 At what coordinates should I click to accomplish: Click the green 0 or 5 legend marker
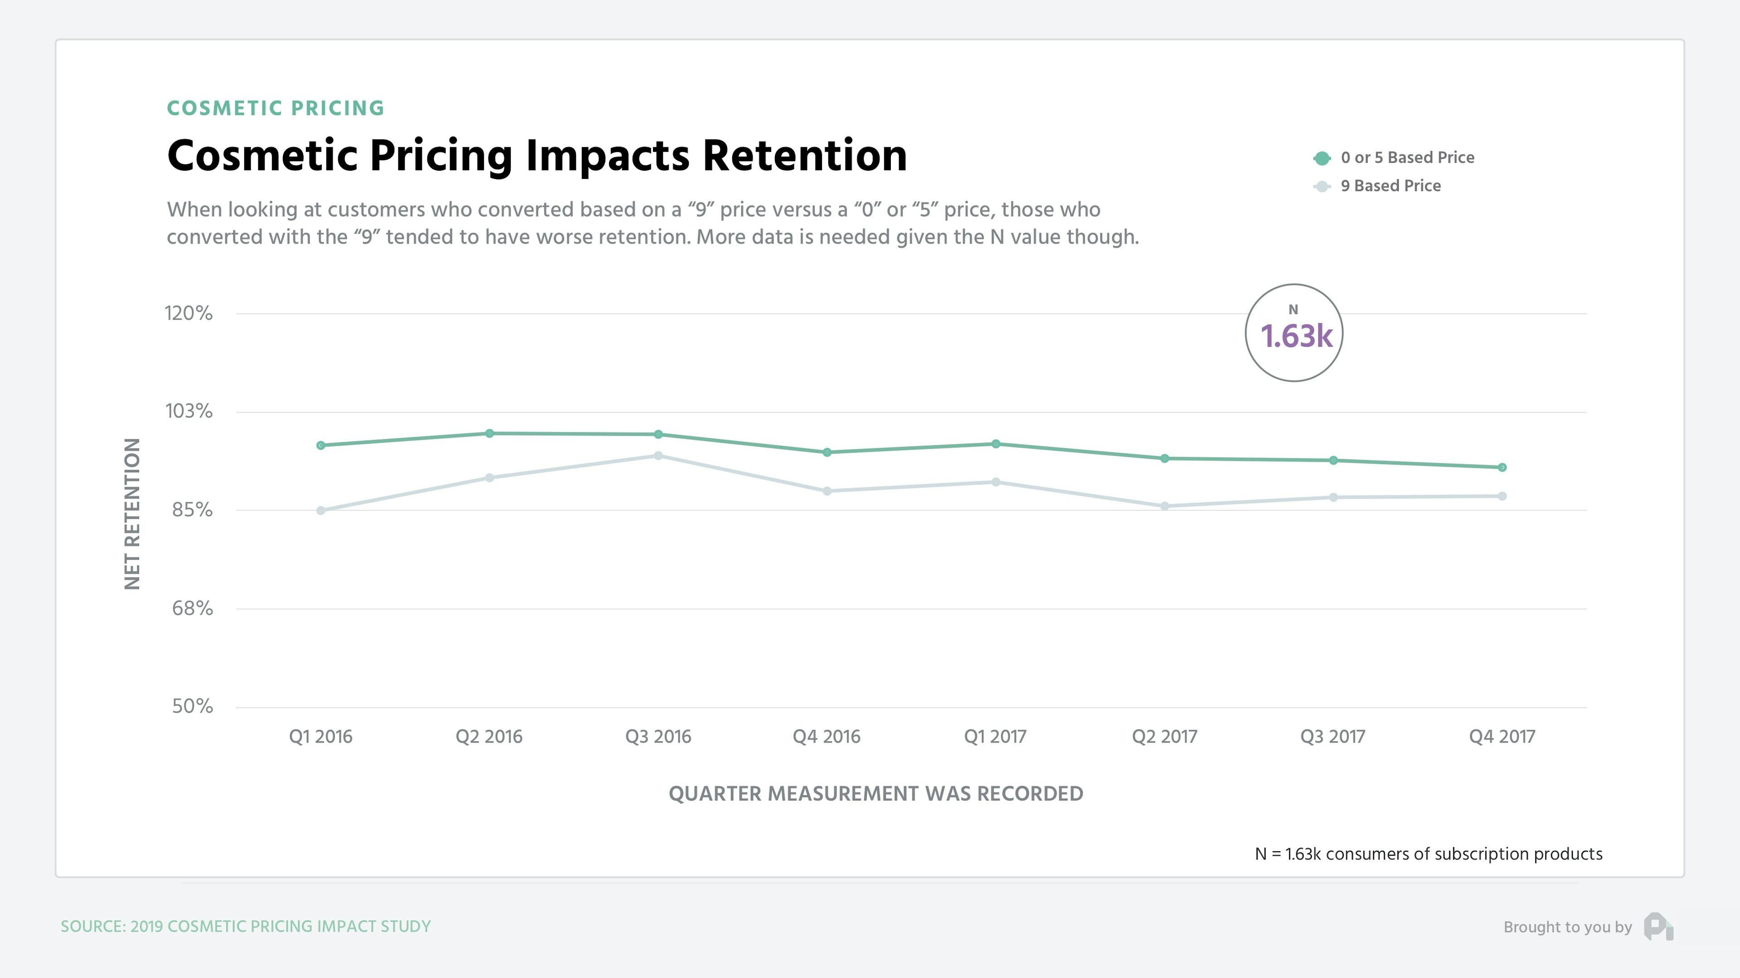coord(1322,158)
